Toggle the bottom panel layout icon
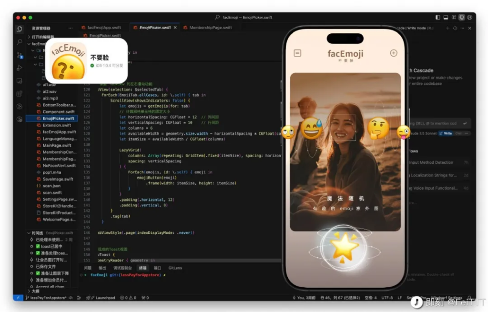 [x=446, y=18]
